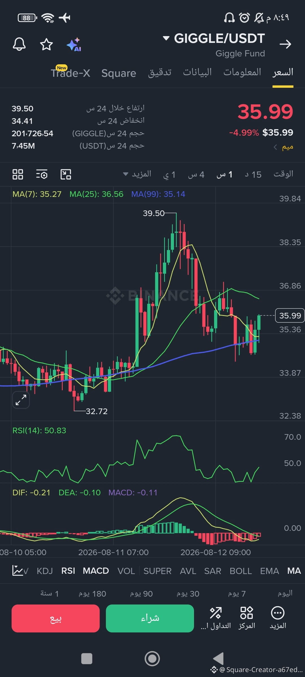Select the 30 يوم performance range
305x677 pixels.
(x=188, y=594)
